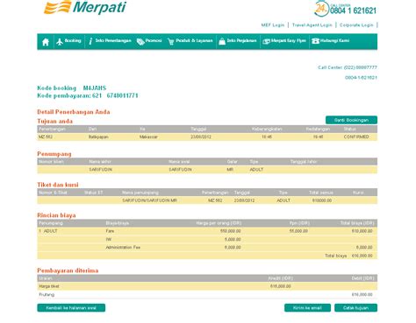Click passenger name SARIFUDIN/SARIFUDIN MR
Screen dimensions: 416x323
coord(150,200)
